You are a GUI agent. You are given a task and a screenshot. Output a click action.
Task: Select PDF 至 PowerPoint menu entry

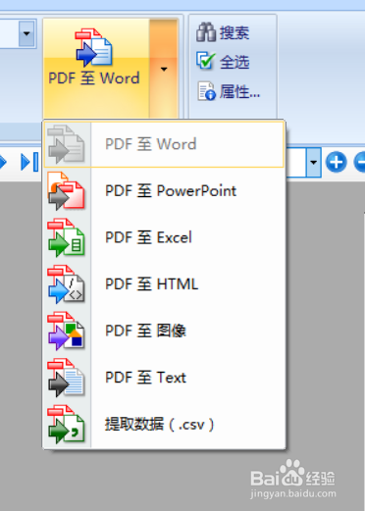pyautogui.click(x=164, y=191)
